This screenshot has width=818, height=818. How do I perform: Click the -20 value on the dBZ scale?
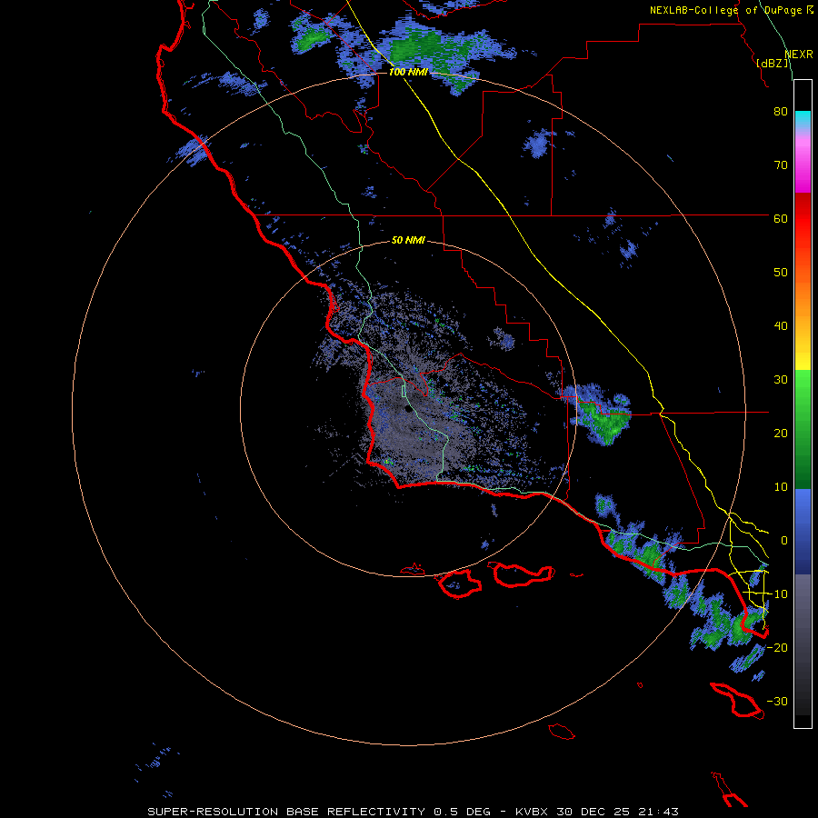tap(777, 648)
